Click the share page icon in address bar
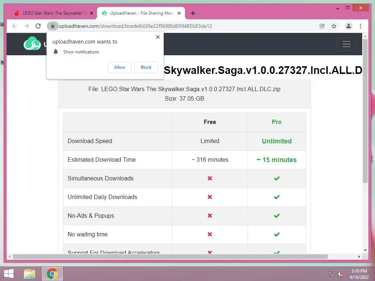Viewport: 375px width, 281px height. [x=322, y=26]
